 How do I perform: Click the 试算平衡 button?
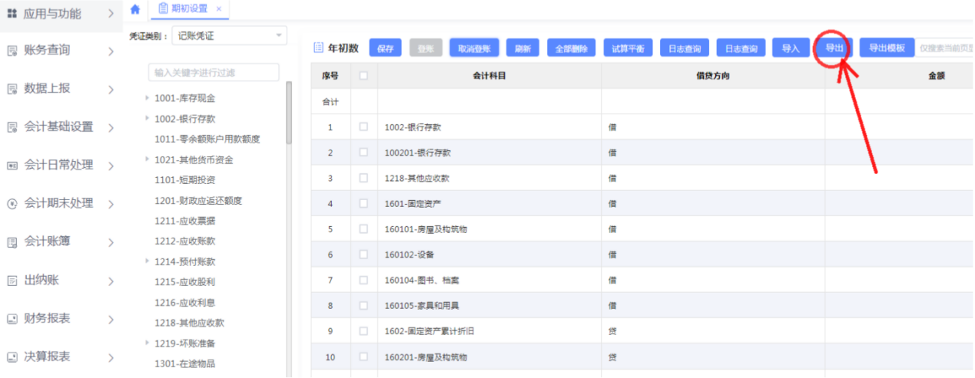[627, 48]
